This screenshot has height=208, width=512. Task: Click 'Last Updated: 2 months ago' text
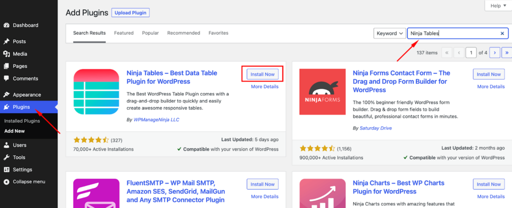(x=473, y=148)
